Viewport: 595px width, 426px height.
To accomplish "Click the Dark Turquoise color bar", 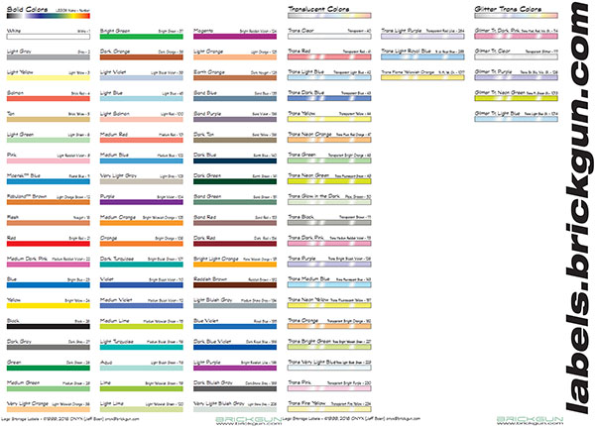I will (x=142, y=265).
